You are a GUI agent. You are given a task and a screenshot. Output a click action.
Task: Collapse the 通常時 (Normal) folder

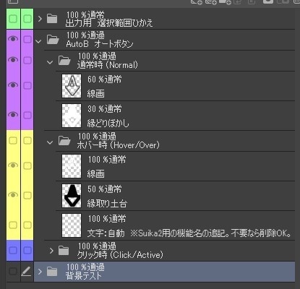pos(50,62)
